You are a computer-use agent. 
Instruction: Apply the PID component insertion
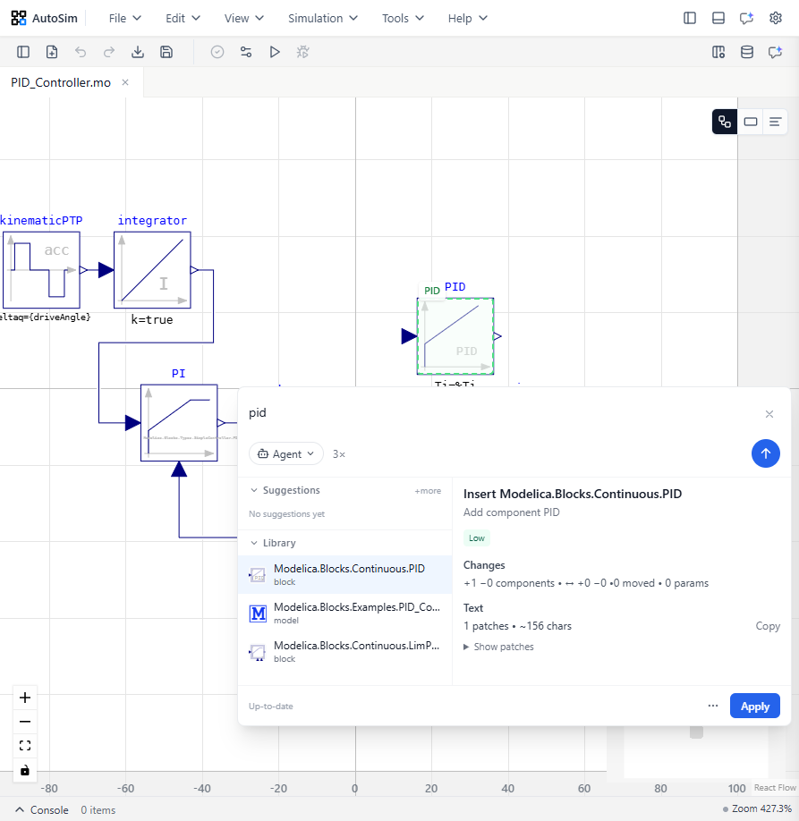pos(754,706)
